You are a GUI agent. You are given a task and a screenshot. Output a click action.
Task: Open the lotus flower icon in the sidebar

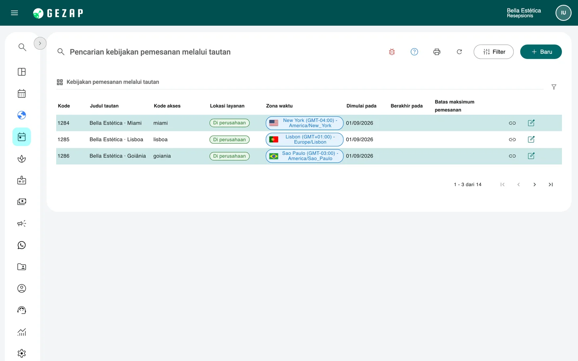[22, 159]
